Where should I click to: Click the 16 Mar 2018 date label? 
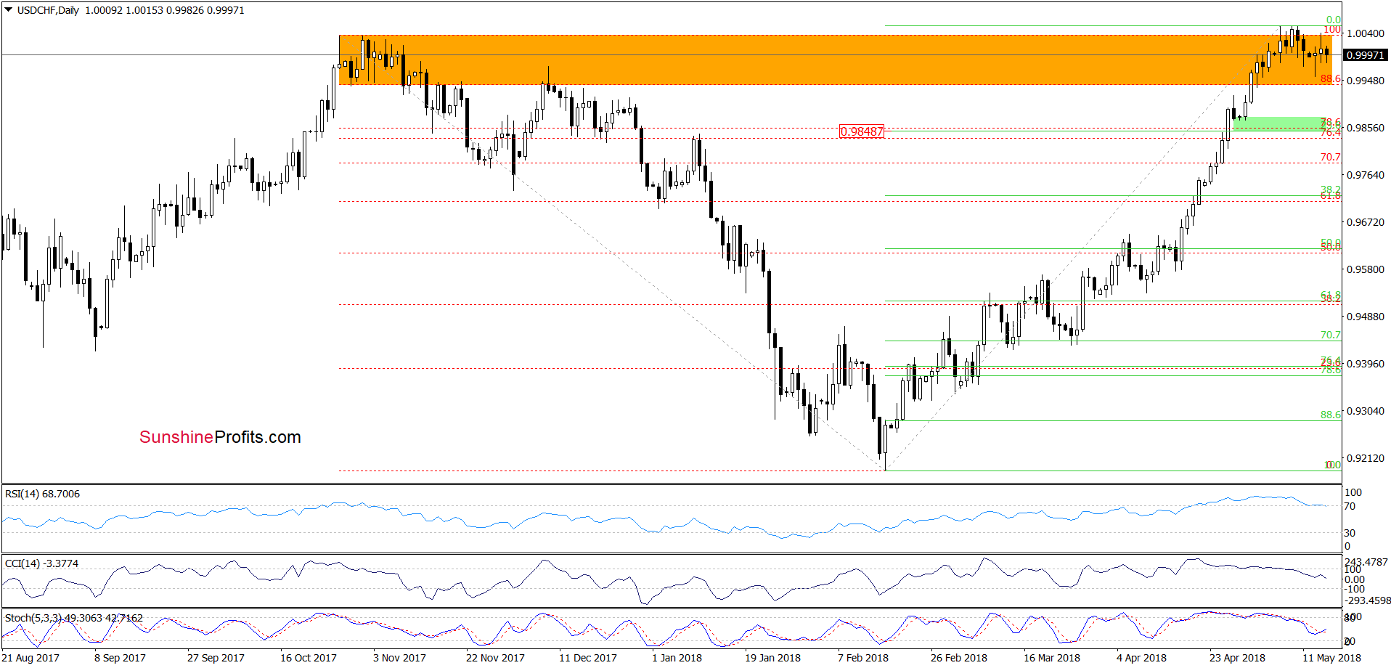tap(1052, 658)
